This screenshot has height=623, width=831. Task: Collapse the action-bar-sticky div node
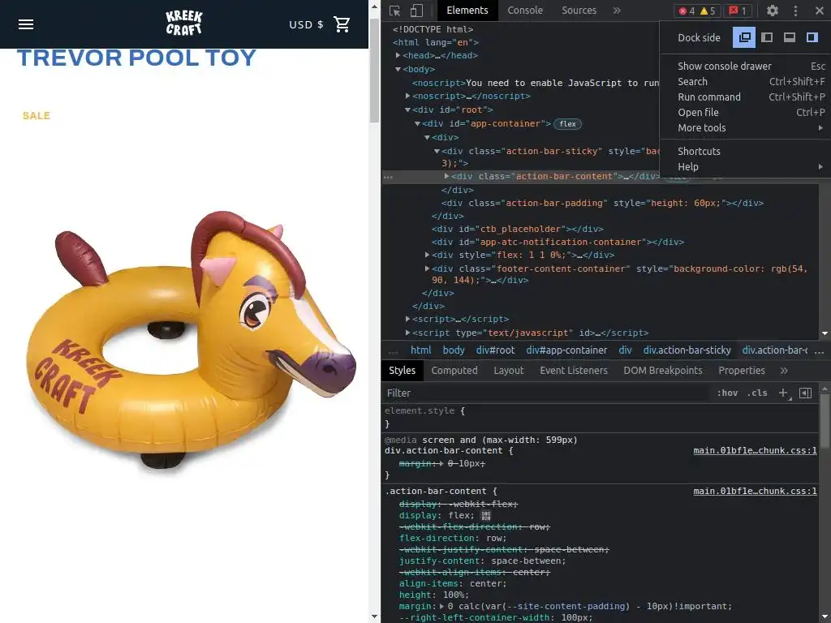(x=437, y=151)
